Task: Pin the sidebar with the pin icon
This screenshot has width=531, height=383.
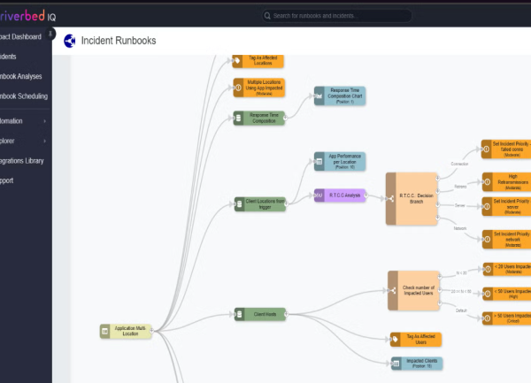Action: pyautogui.click(x=50, y=34)
